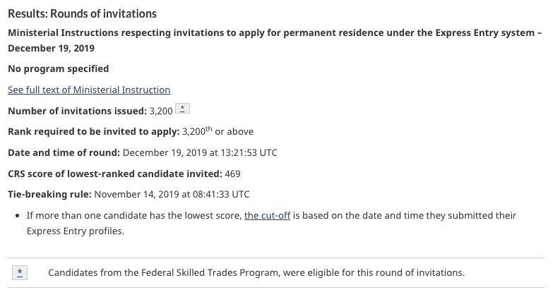Screen dimensions: 560x290
Task: Click the "Tie-breaking rule" label
Action: pyautogui.click(x=49, y=194)
